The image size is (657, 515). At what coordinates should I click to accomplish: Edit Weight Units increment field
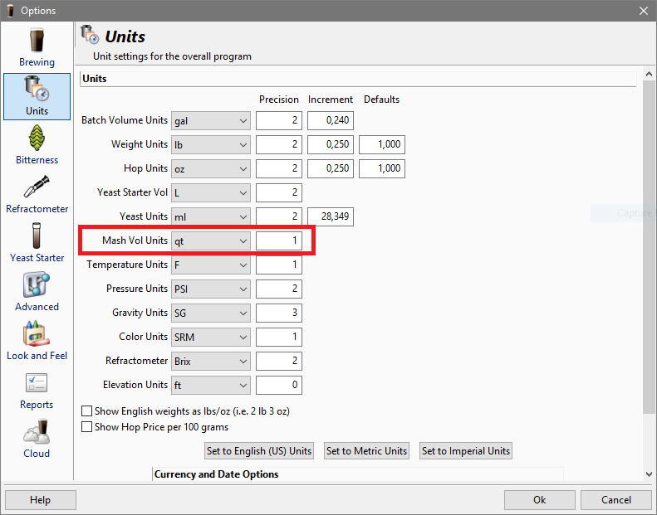pos(331,144)
